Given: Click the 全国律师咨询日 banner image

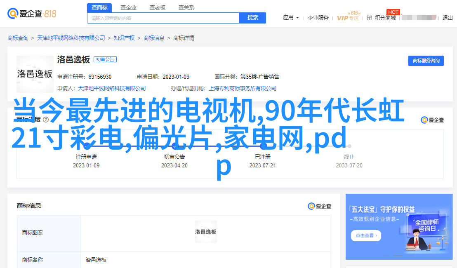Looking at the screenshot, I should click(399, 227).
